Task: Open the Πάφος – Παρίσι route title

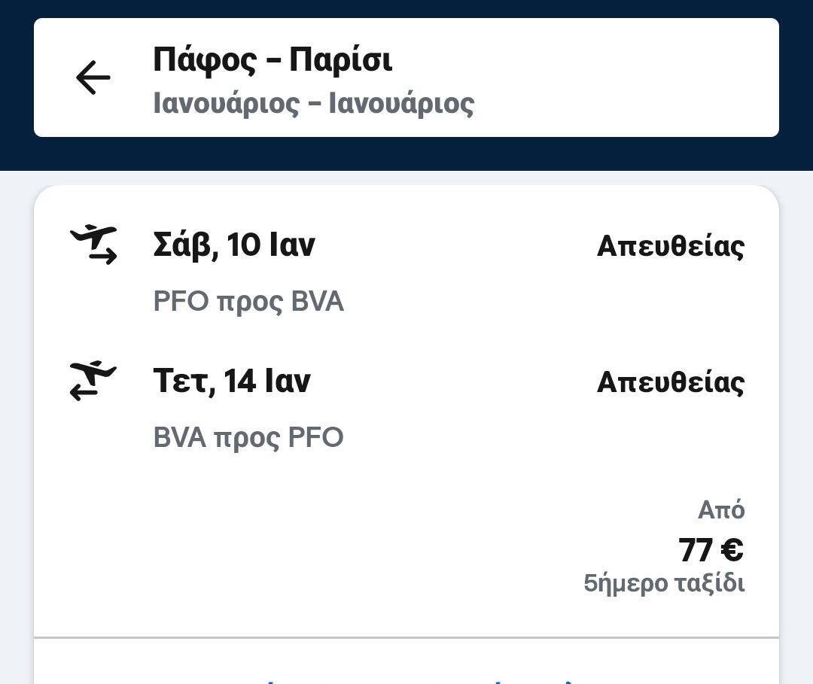Action: [x=273, y=60]
